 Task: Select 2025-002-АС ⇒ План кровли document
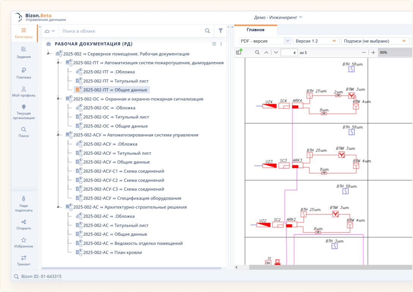[112, 252]
